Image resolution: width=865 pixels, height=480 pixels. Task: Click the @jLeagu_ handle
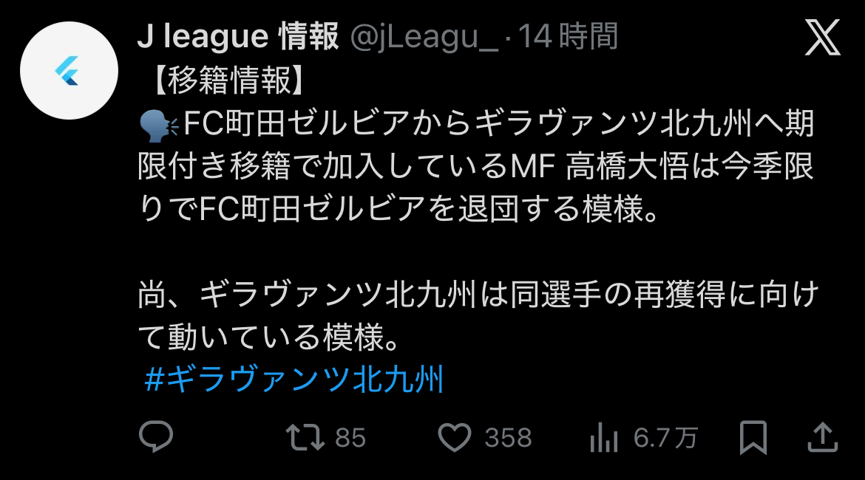[424, 36]
